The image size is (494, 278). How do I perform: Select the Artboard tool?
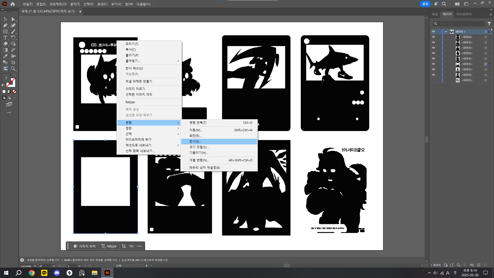click(x=13, y=62)
